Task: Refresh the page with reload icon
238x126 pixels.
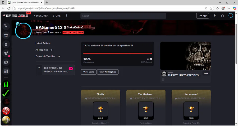Action: (x=9, y=8)
